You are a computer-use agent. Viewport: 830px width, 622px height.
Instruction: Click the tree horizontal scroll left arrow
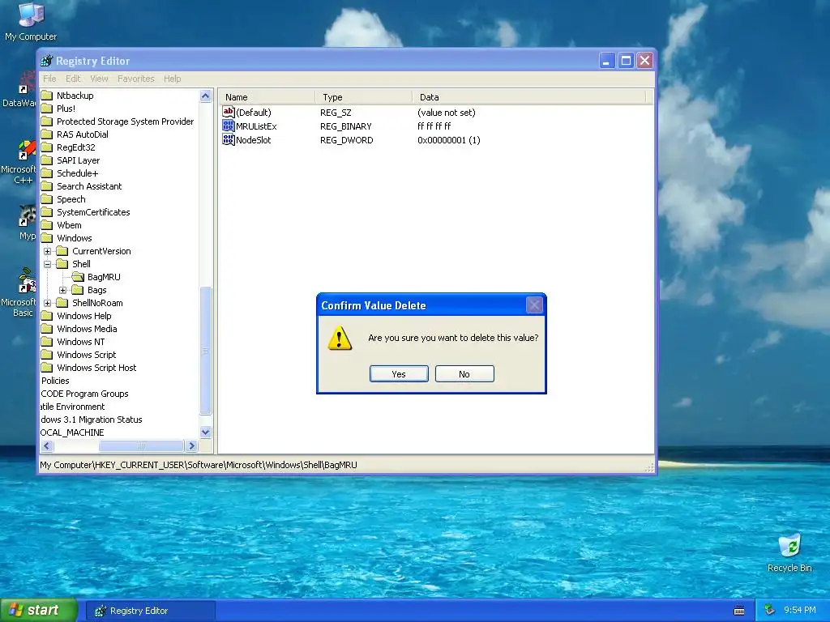click(x=47, y=446)
